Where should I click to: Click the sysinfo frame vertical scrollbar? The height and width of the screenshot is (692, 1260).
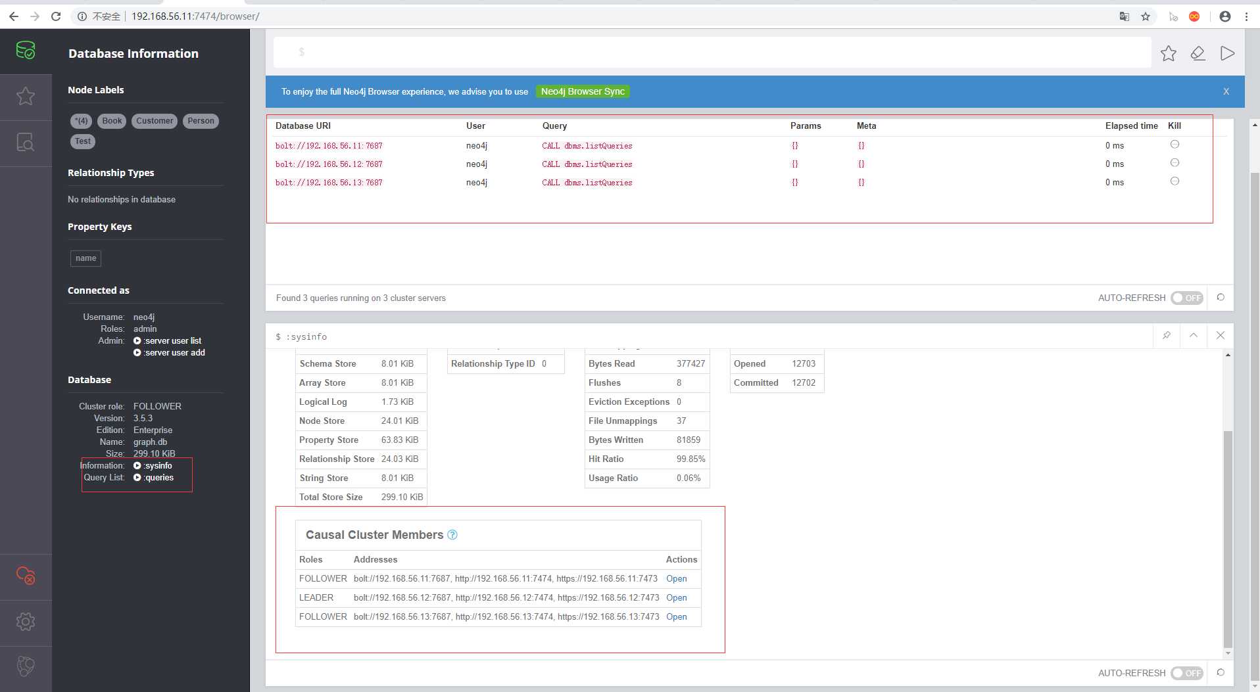(x=1228, y=539)
